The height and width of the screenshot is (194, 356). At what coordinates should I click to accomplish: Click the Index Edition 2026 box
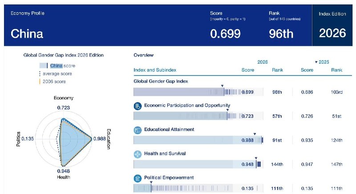point(332,25)
